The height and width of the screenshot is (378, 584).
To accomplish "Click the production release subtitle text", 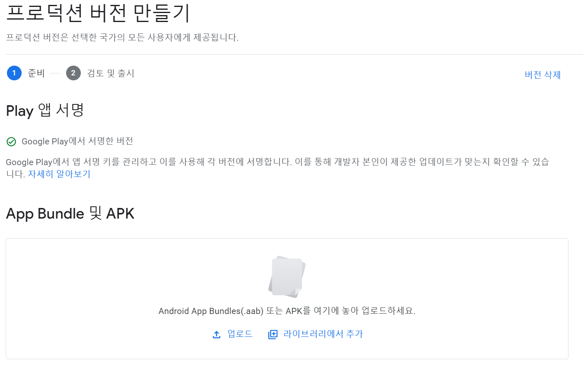I will click(x=122, y=38).
